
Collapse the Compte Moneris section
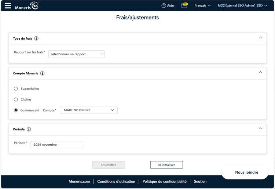(x=260, y=73)
